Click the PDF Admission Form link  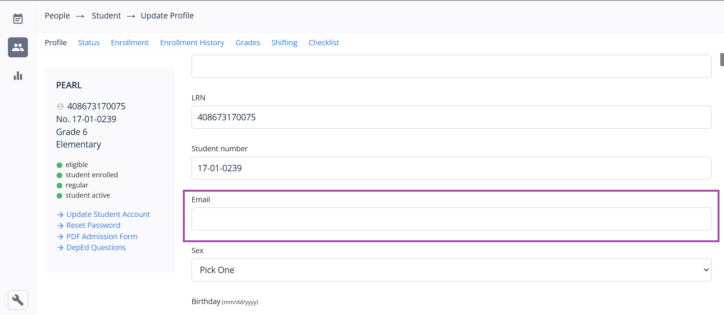(102, 237)
